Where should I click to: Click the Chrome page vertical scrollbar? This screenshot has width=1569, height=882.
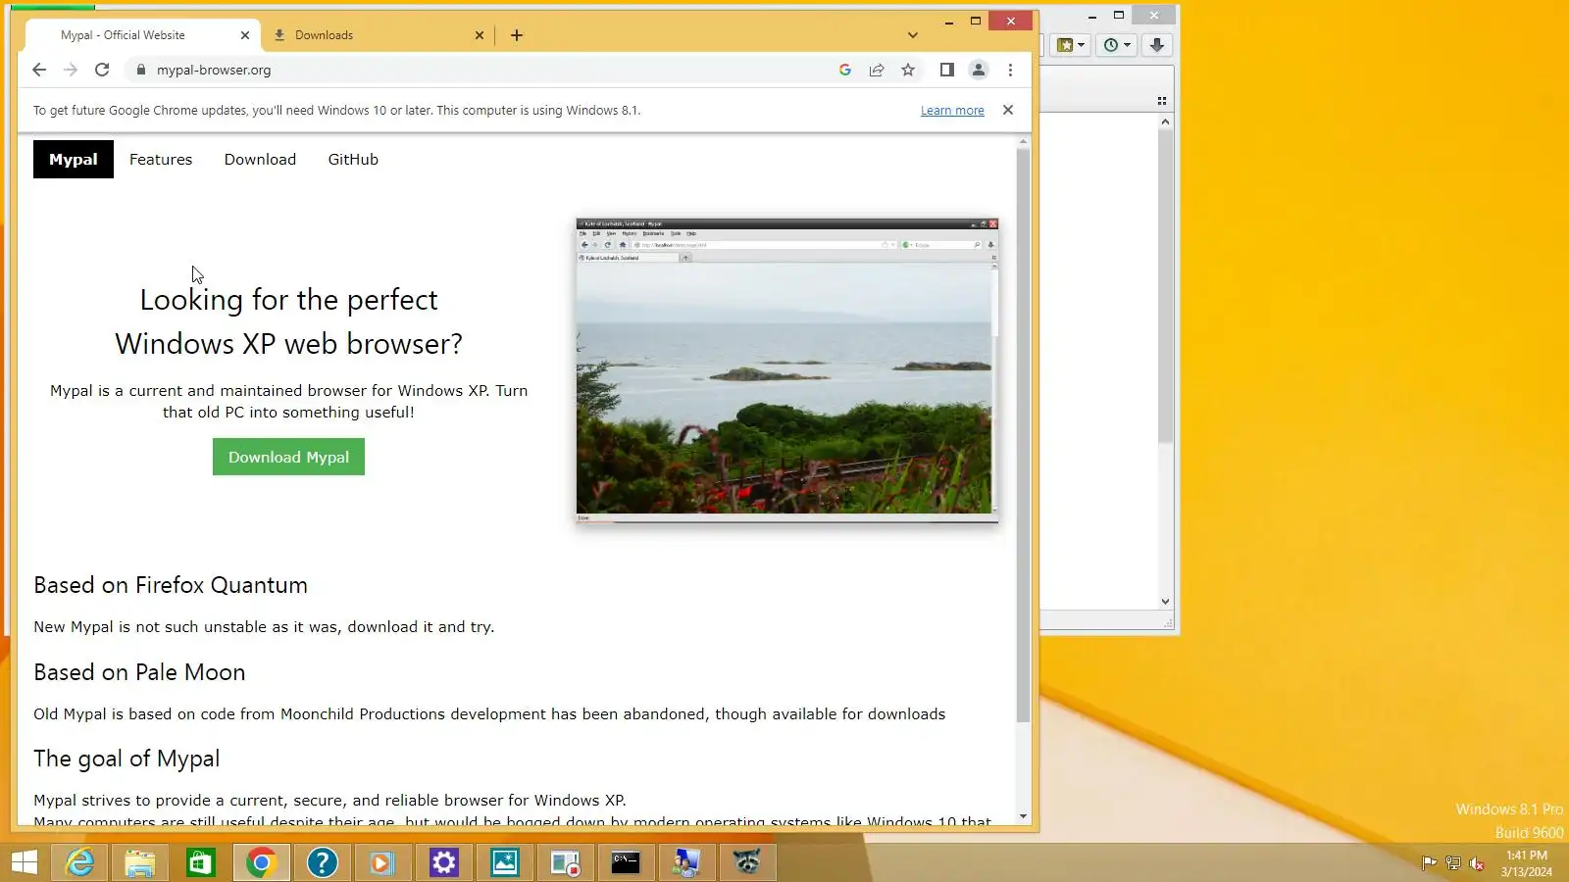(1023, 436)
